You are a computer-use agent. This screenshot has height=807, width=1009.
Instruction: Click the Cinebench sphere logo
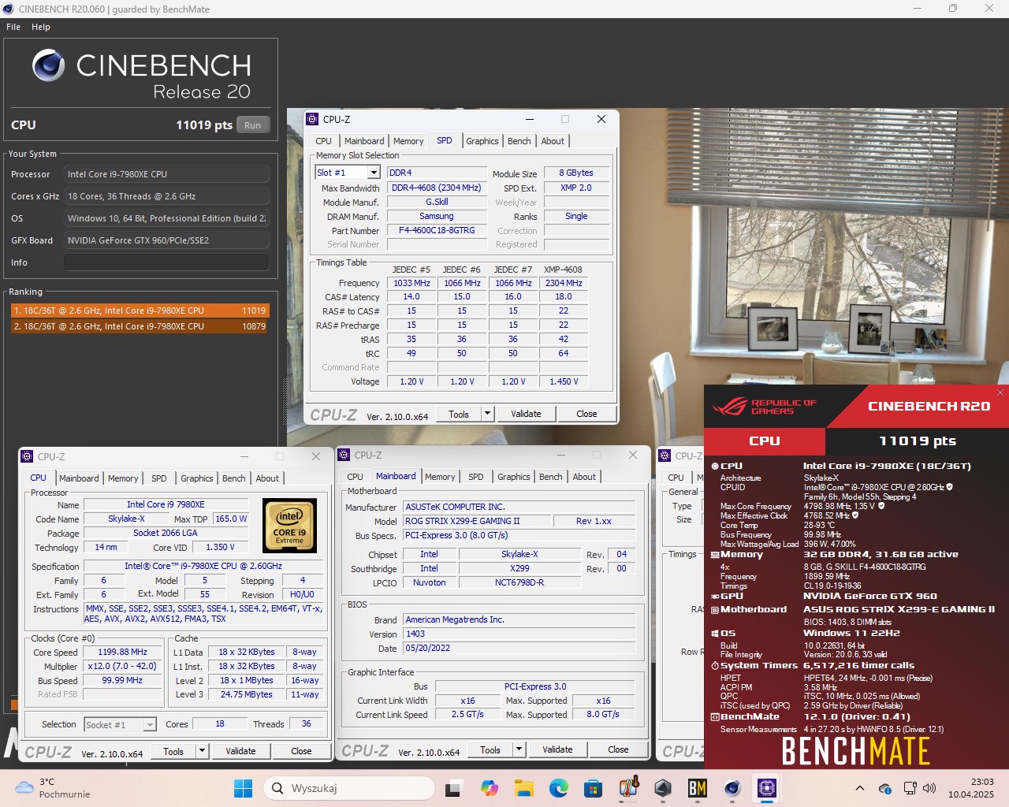point(49,65)
